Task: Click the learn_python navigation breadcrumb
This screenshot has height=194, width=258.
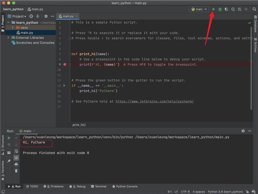Action: pos(13,9)
